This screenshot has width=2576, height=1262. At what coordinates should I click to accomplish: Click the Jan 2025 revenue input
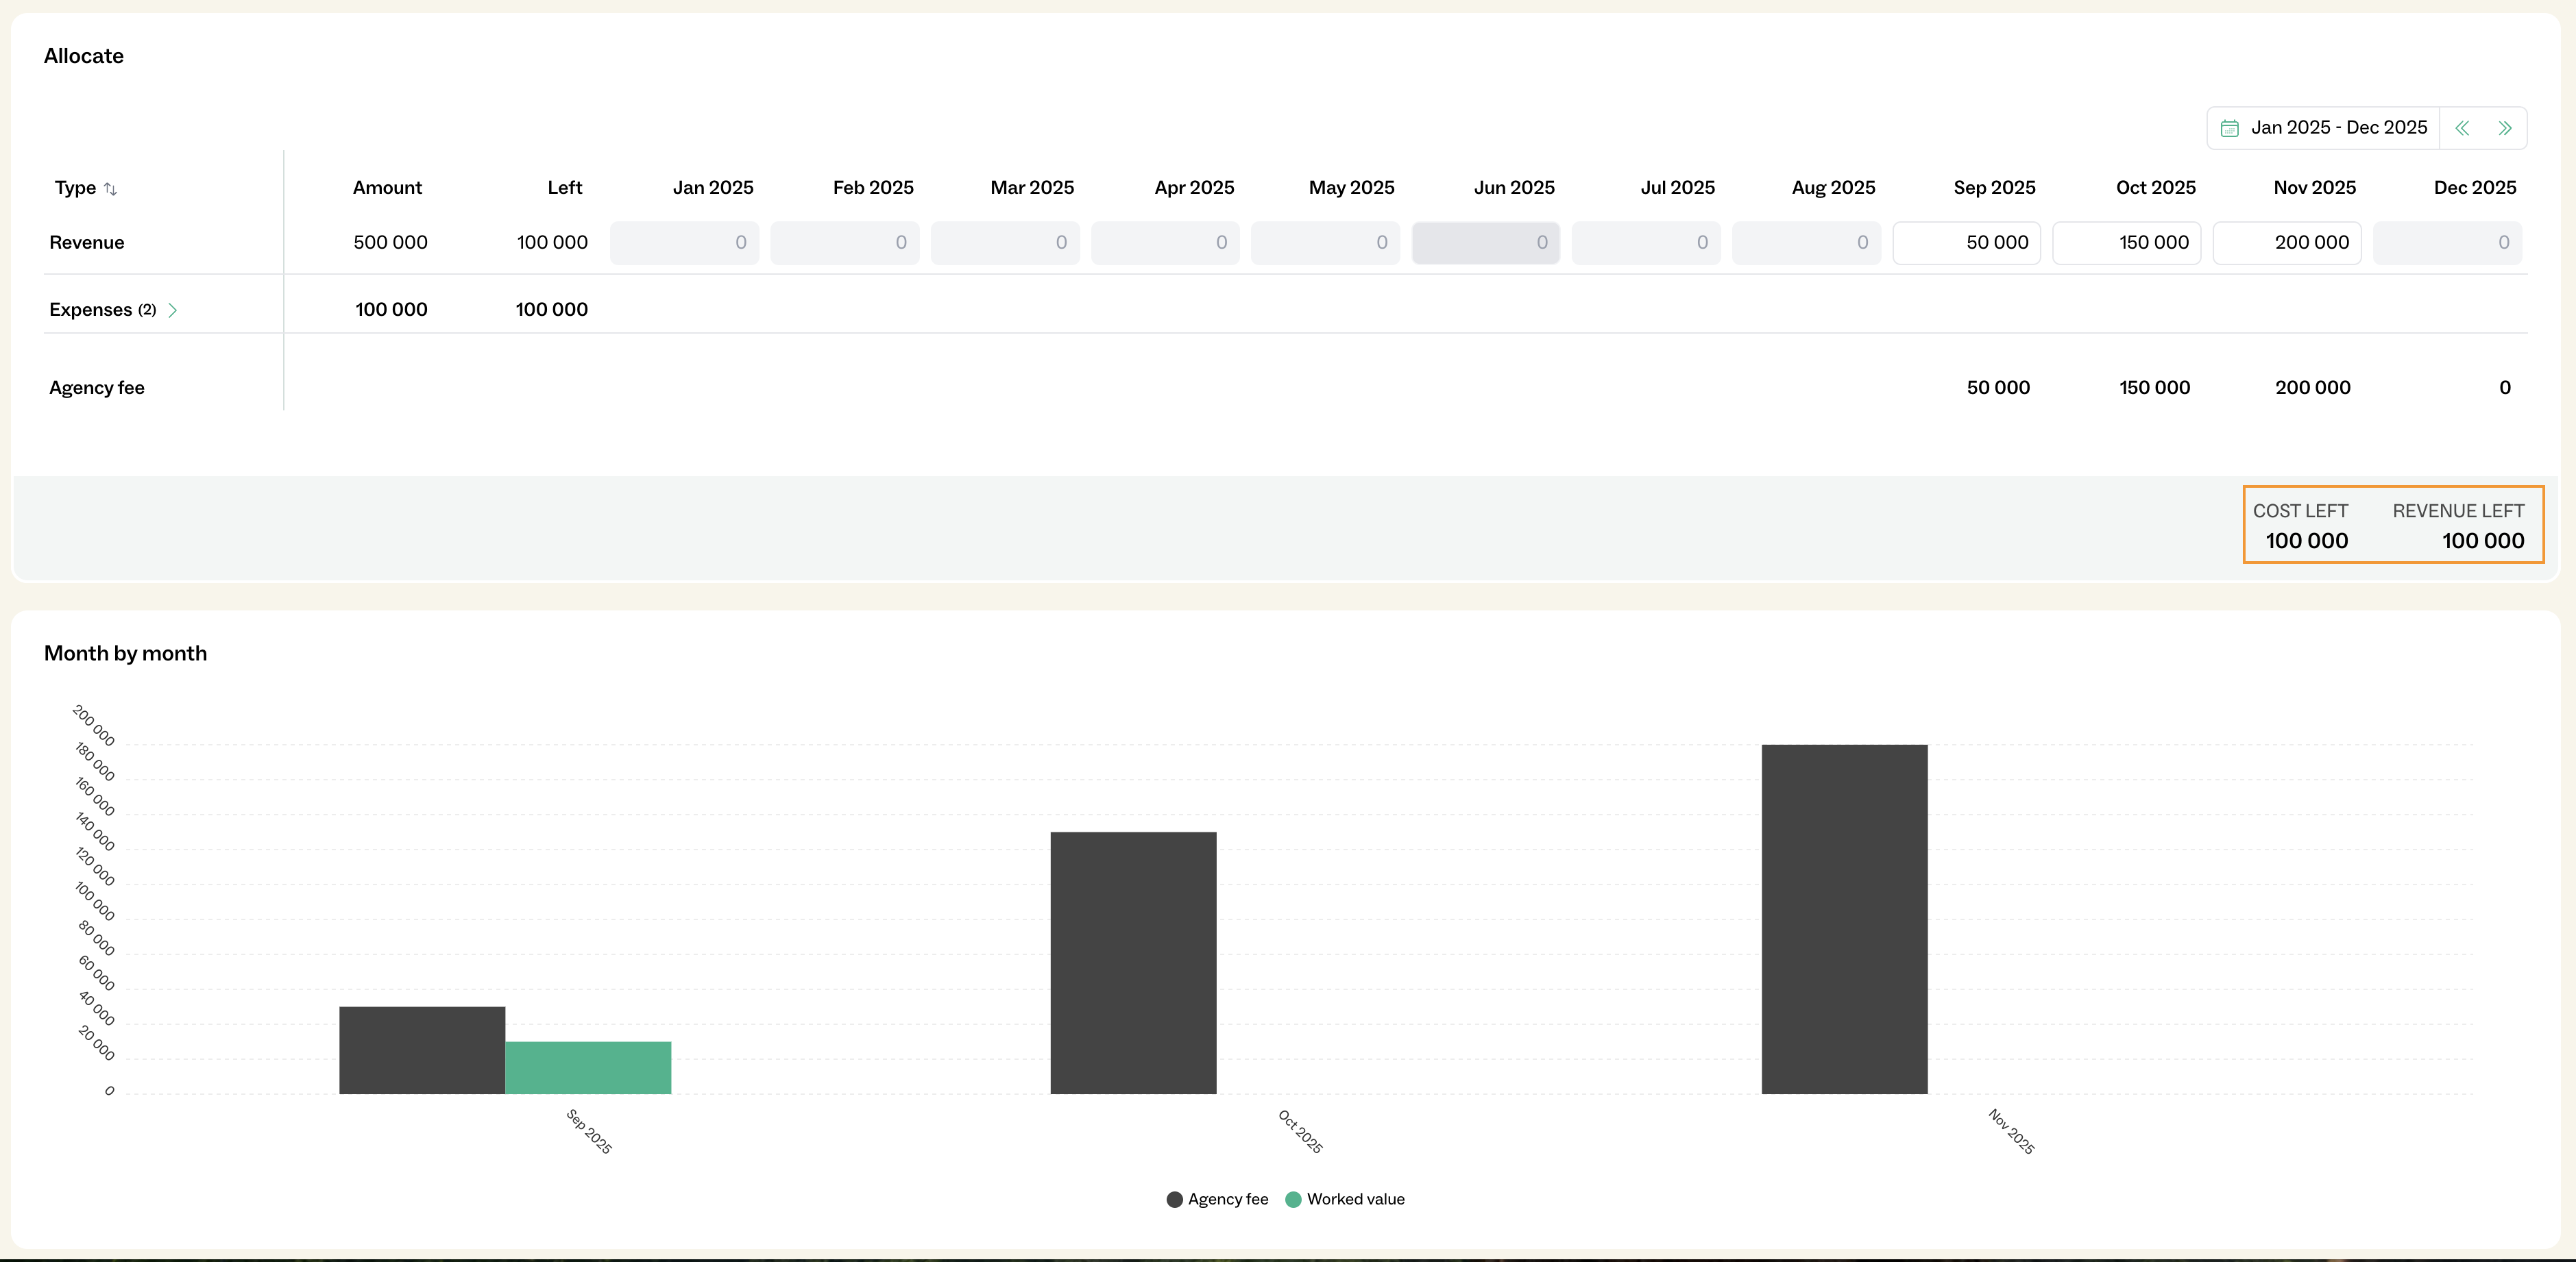tap(684, 243)
